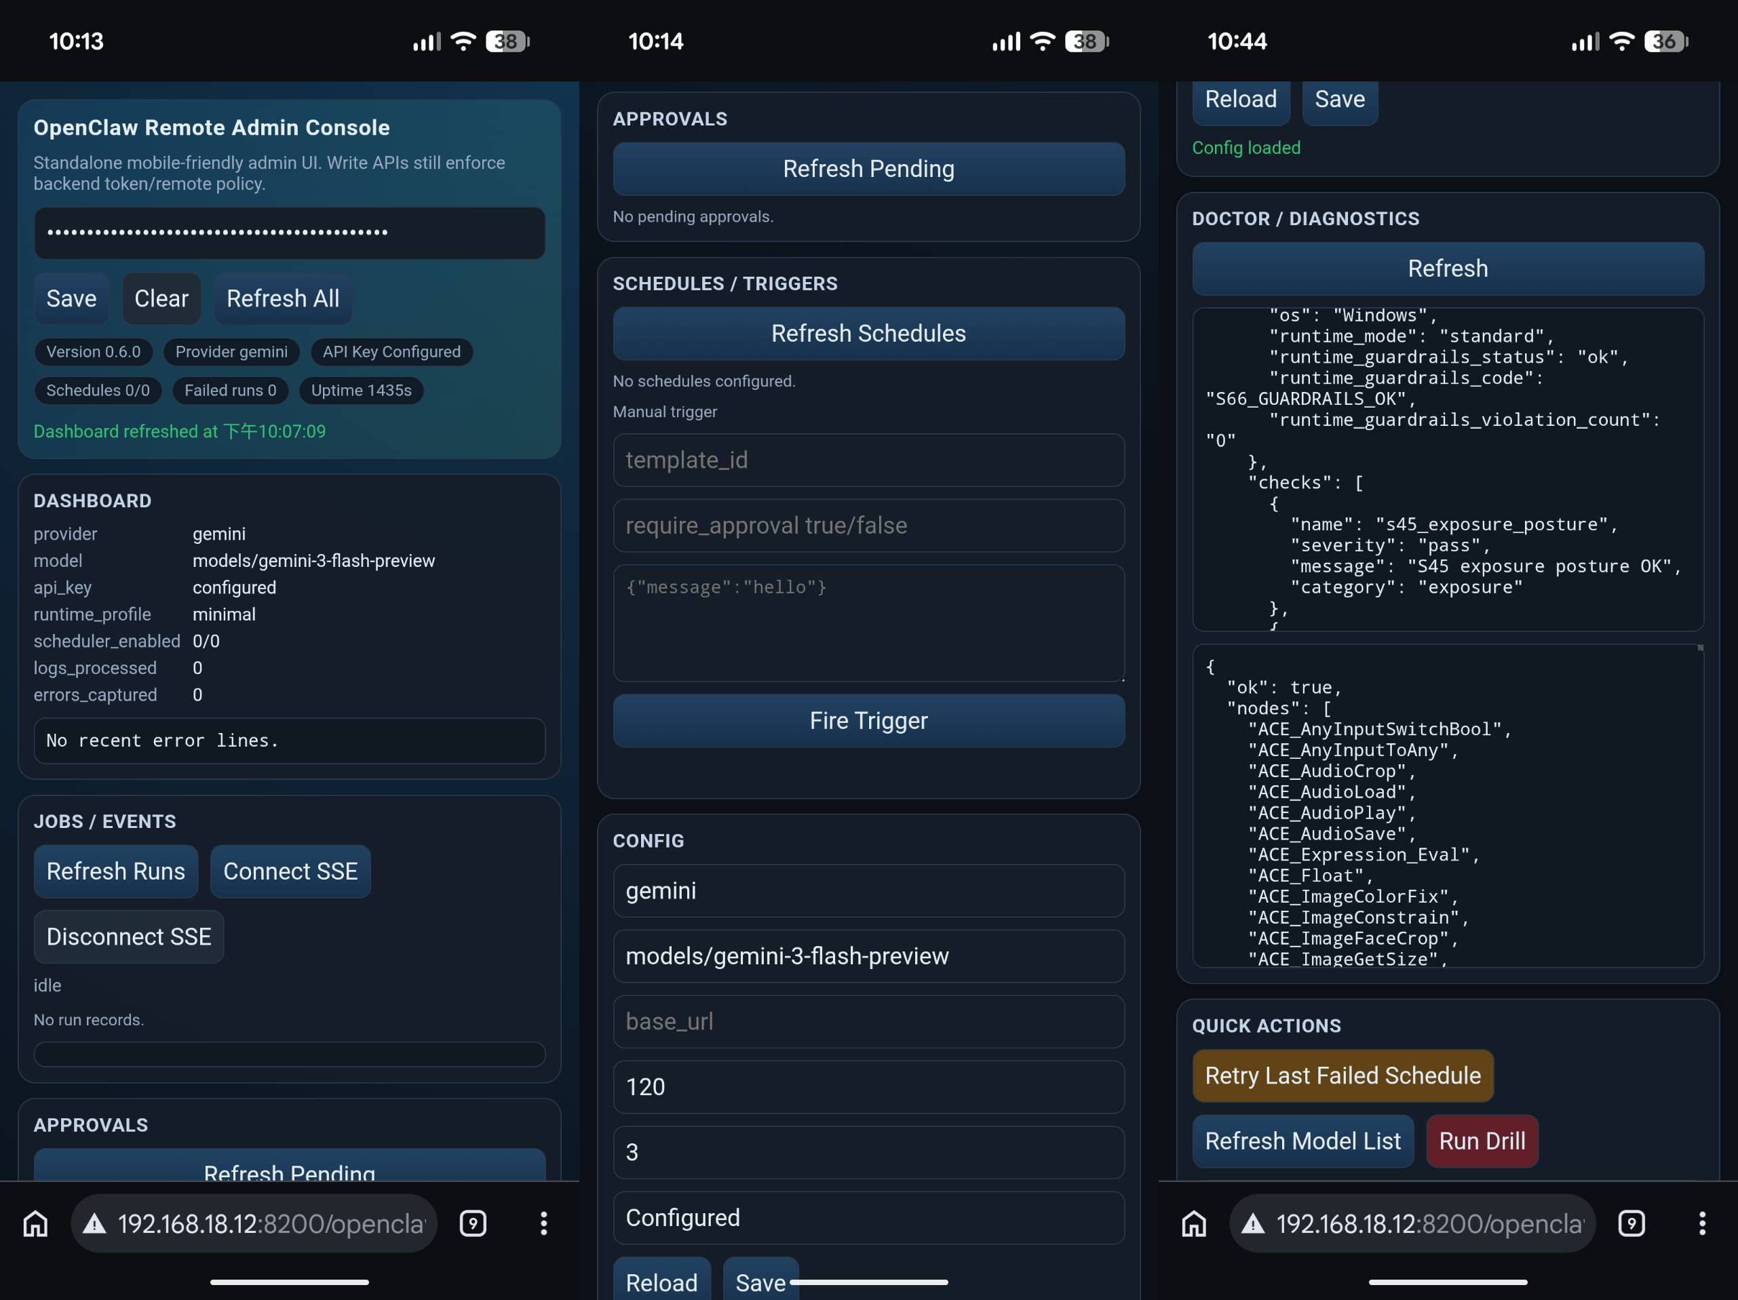This screenshot has width=1738, height=1300.
Task: Click the Retry Last Failed Schedule button
Action: click(1342, 1076)
